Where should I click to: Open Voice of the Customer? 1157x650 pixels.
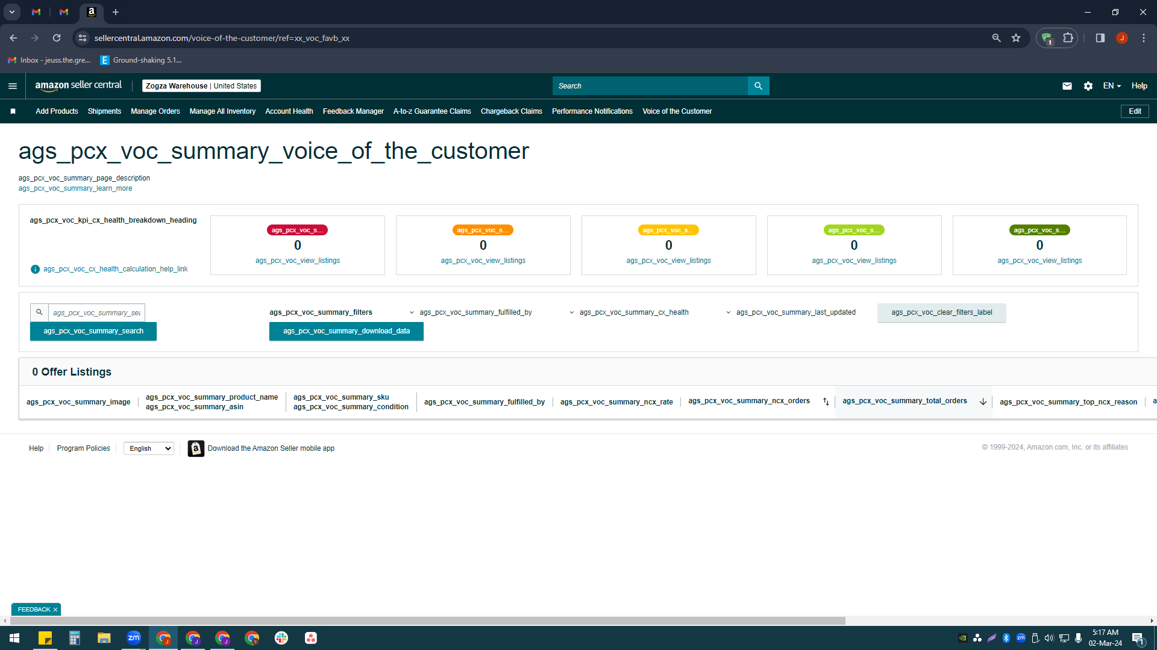point(677,111)
